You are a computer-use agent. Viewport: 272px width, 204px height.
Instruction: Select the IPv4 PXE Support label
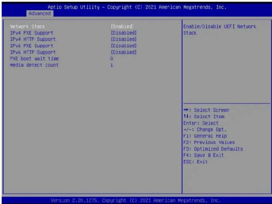tap(32, 33)
